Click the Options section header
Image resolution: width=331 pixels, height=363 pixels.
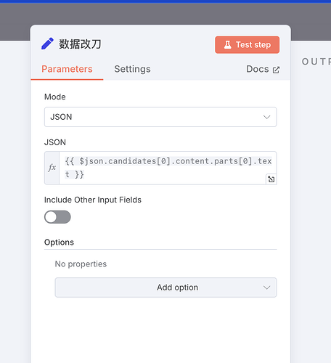tap(59, 242)
